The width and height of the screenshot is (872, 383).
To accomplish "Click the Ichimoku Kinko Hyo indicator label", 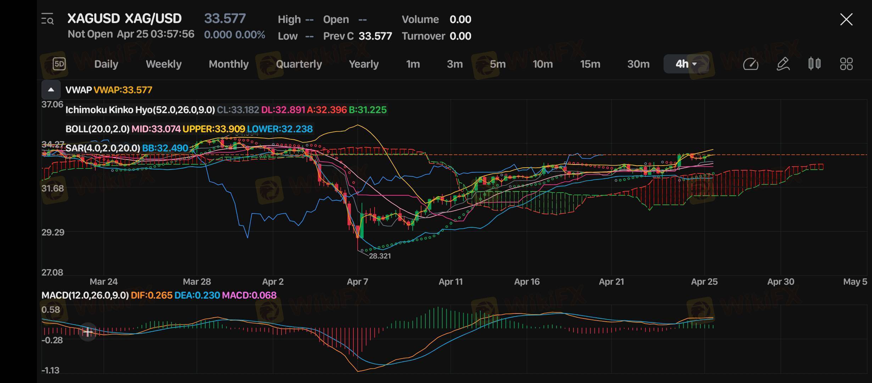I will point(140,110).
